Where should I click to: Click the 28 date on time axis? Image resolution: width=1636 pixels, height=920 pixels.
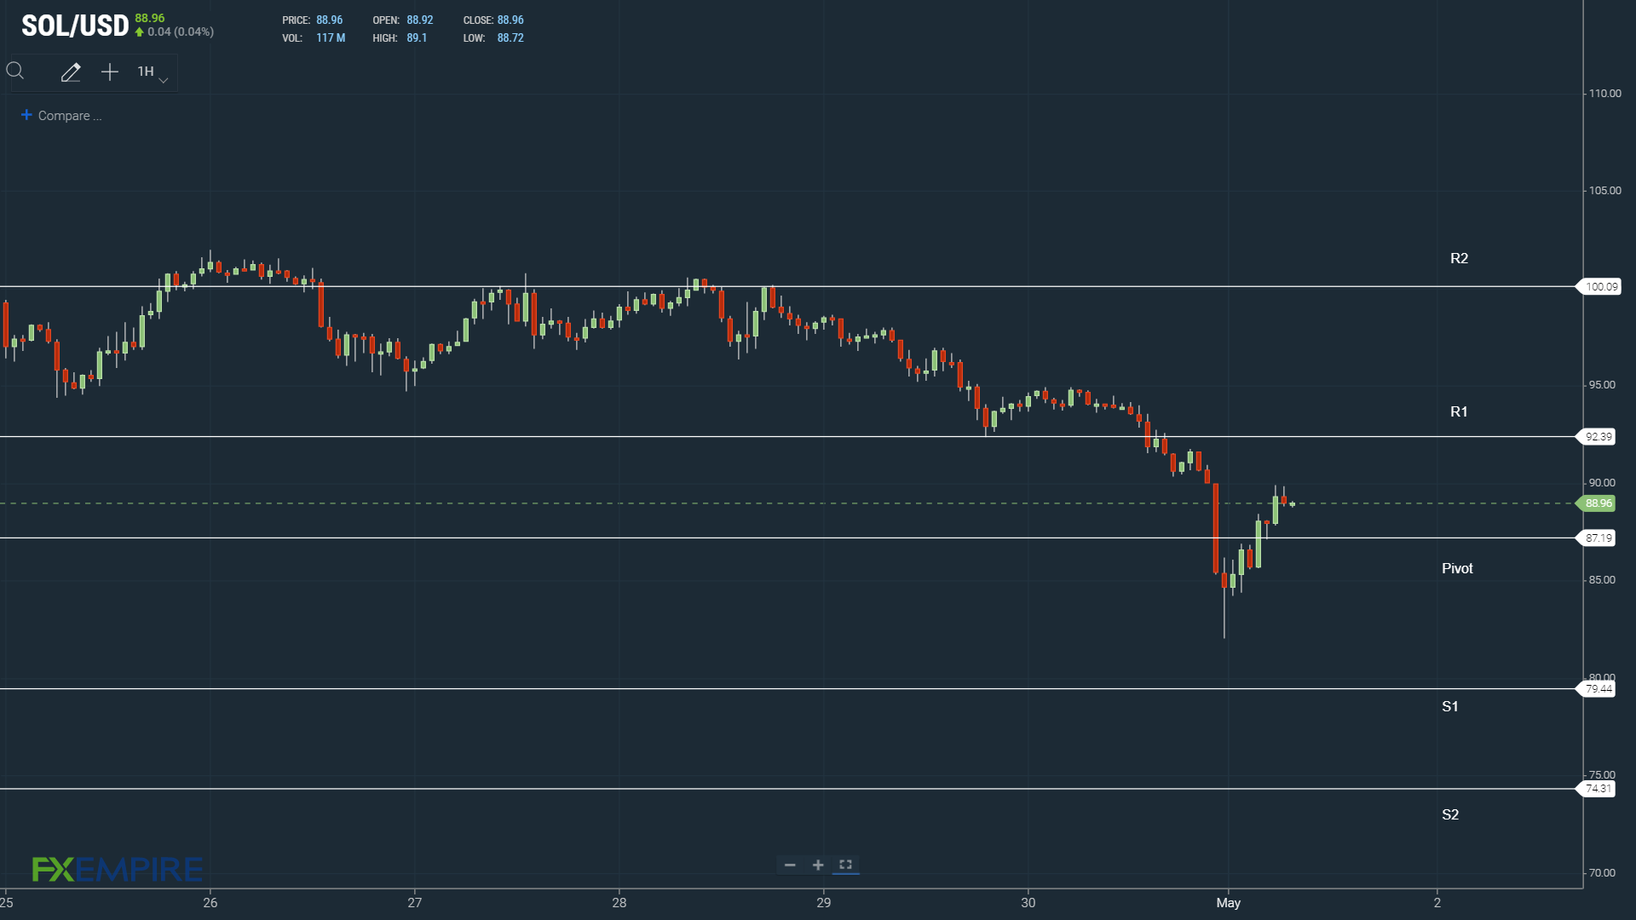click(619, 903)
